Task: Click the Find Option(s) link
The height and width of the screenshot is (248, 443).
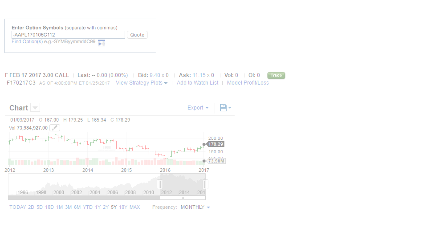Action: (27, 41)
